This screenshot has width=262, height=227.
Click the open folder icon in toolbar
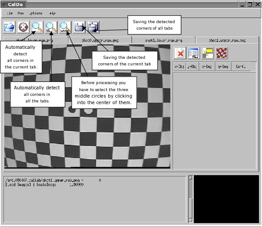pyautogui.click(x=10, y=27)
